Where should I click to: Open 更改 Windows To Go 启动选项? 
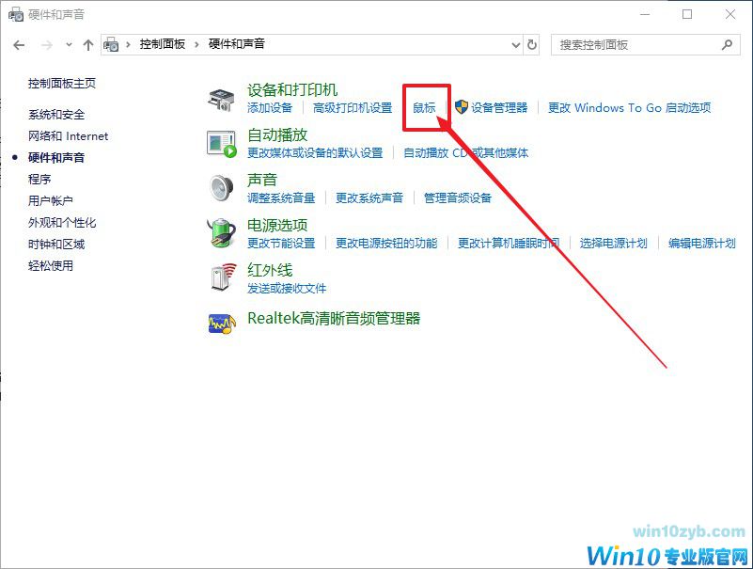(630, 107)
